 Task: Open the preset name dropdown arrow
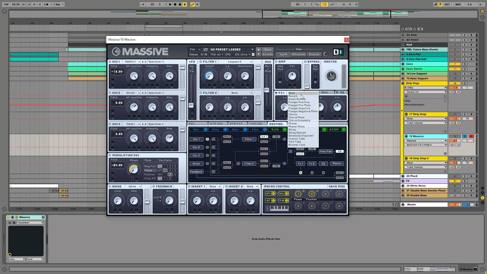(252, 49)
